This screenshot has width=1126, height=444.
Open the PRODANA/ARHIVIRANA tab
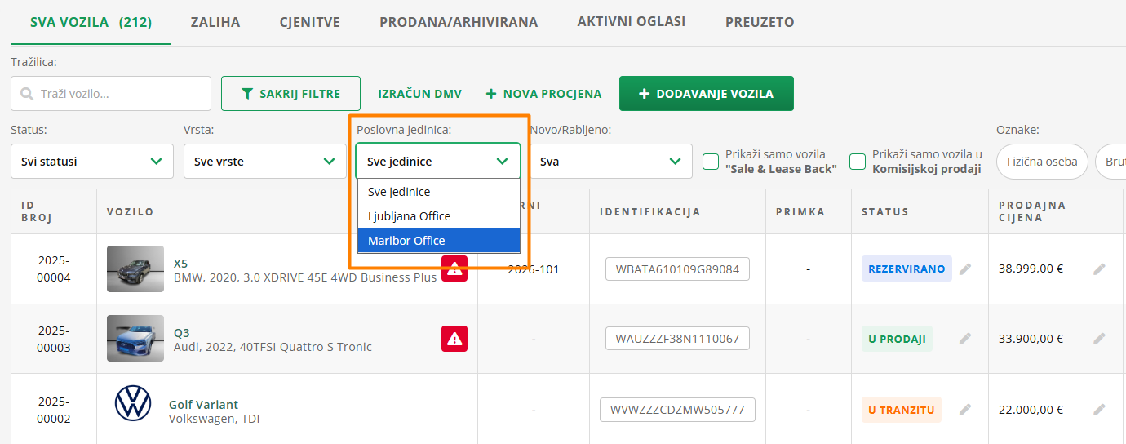[x=459, y=22]
